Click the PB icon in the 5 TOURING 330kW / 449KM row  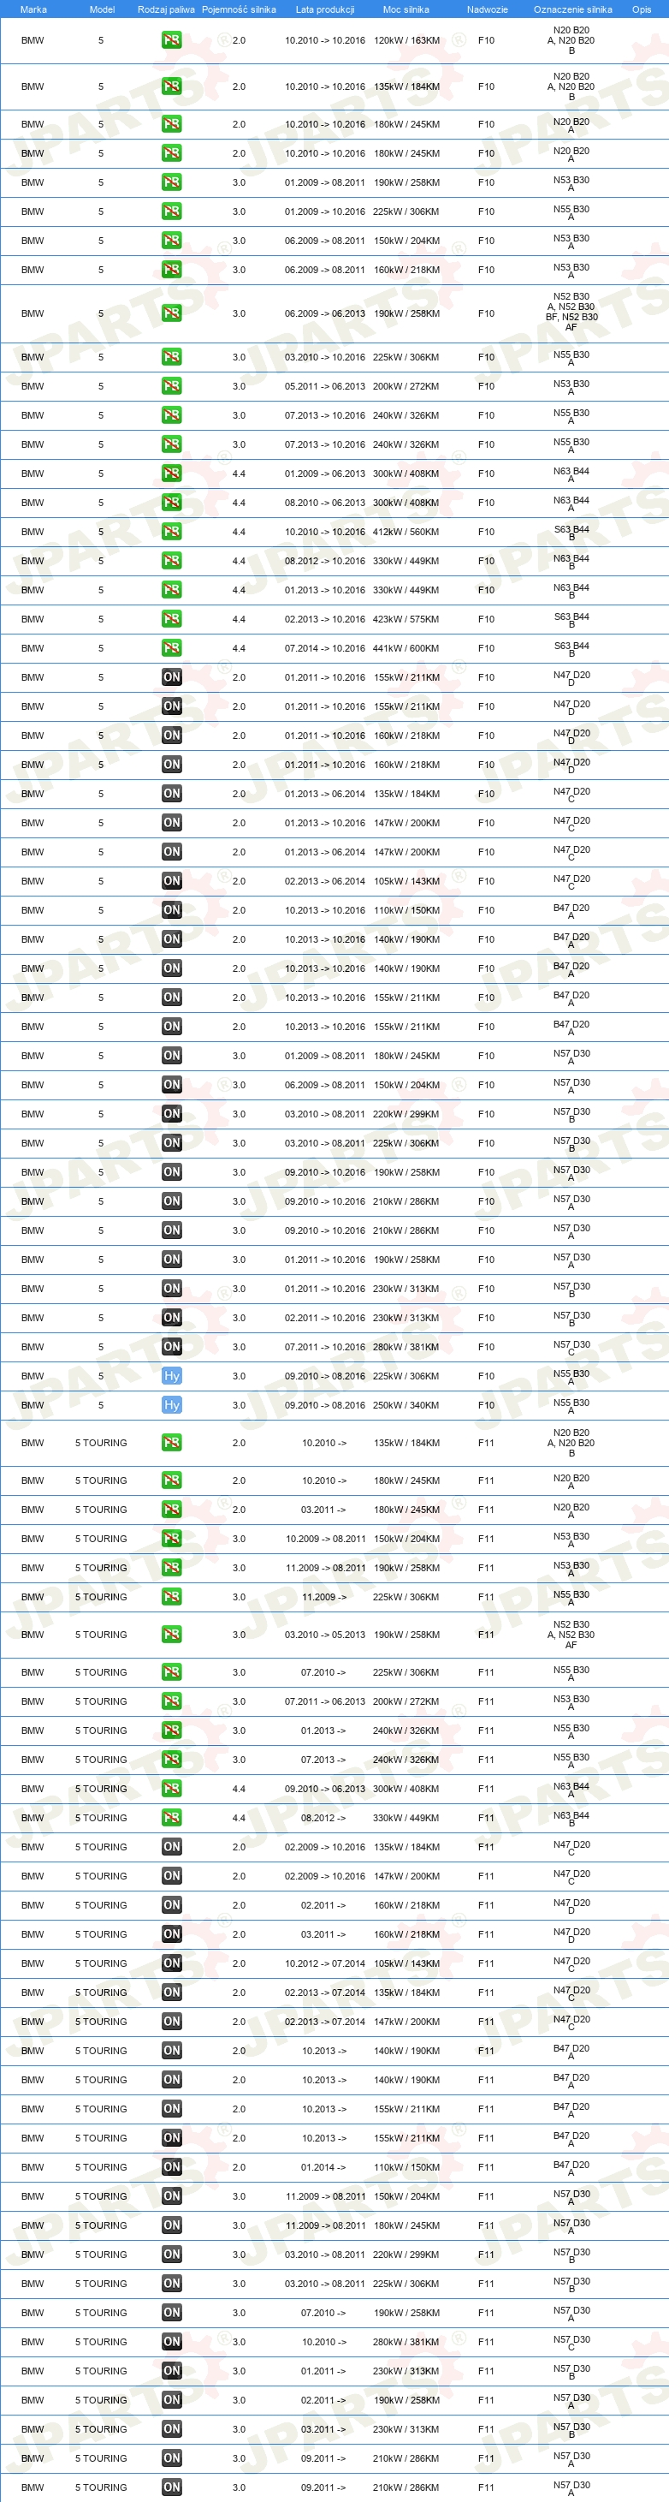point(171,1818)
